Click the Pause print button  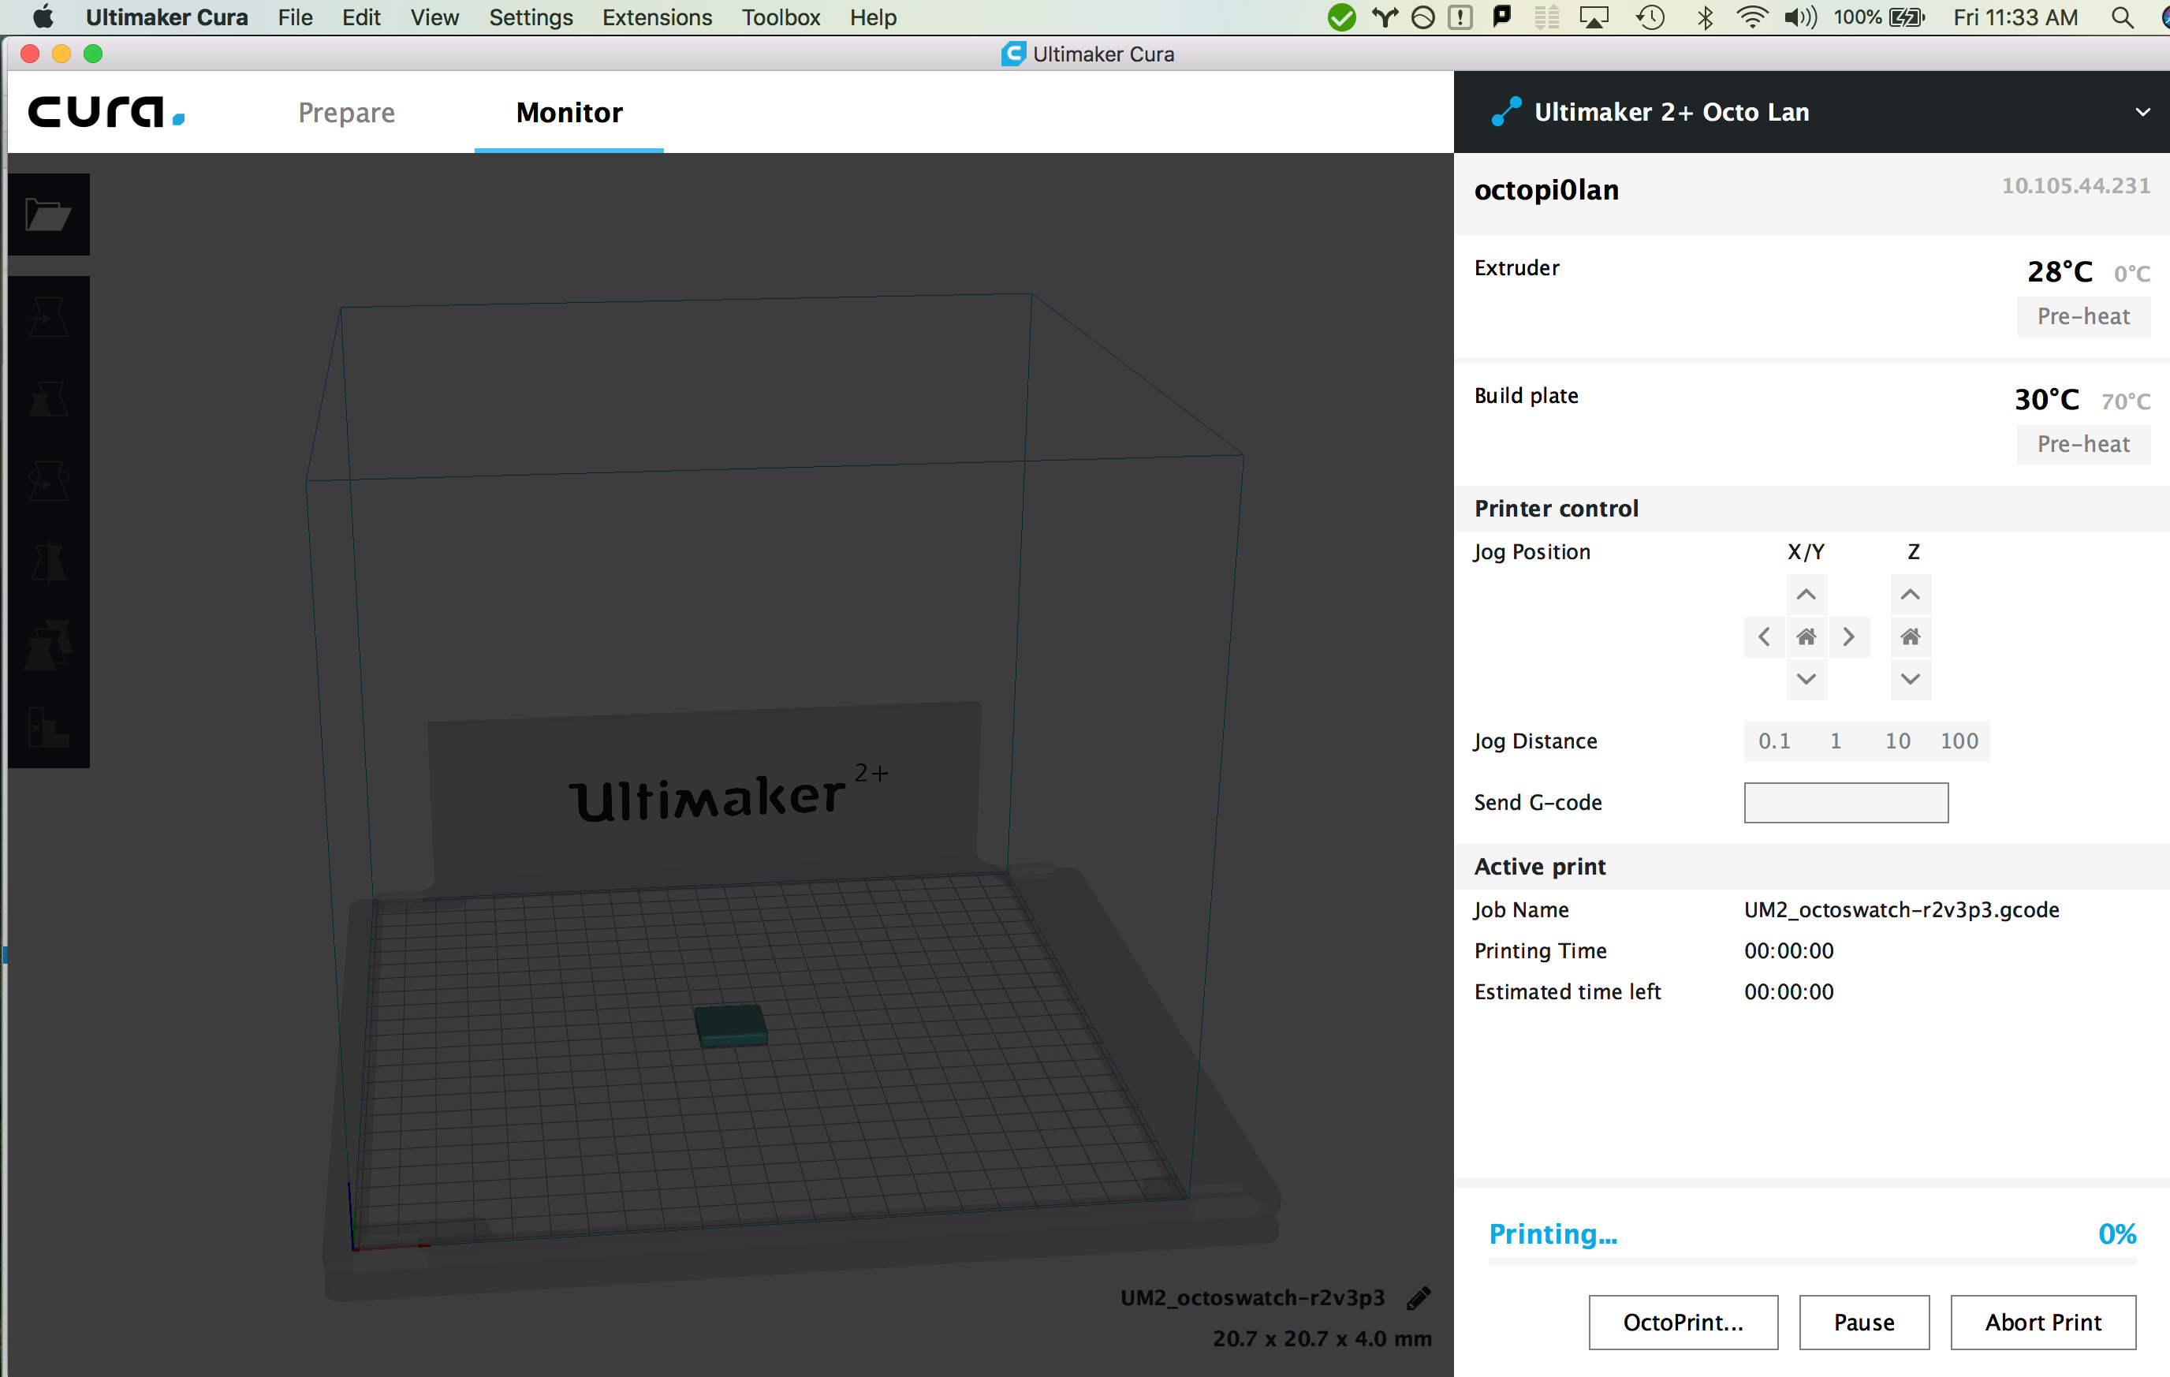(1862, 1323)
